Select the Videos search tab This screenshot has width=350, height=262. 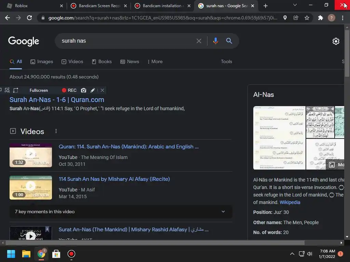(72, 61)
